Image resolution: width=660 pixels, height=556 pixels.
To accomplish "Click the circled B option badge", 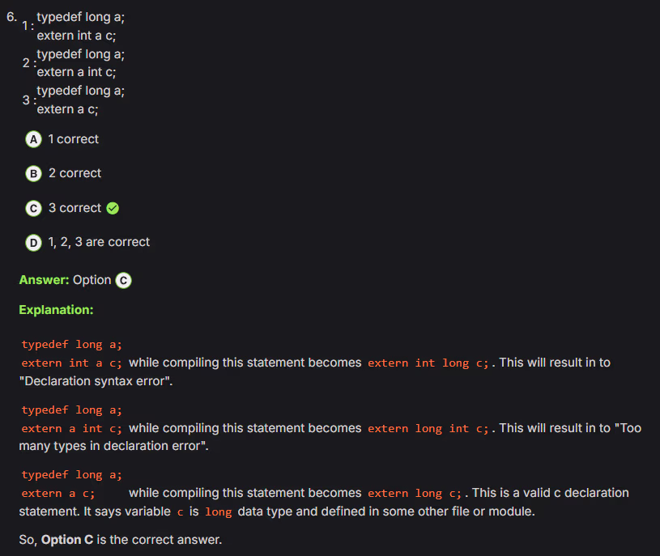I will click(x=33, y=173).
